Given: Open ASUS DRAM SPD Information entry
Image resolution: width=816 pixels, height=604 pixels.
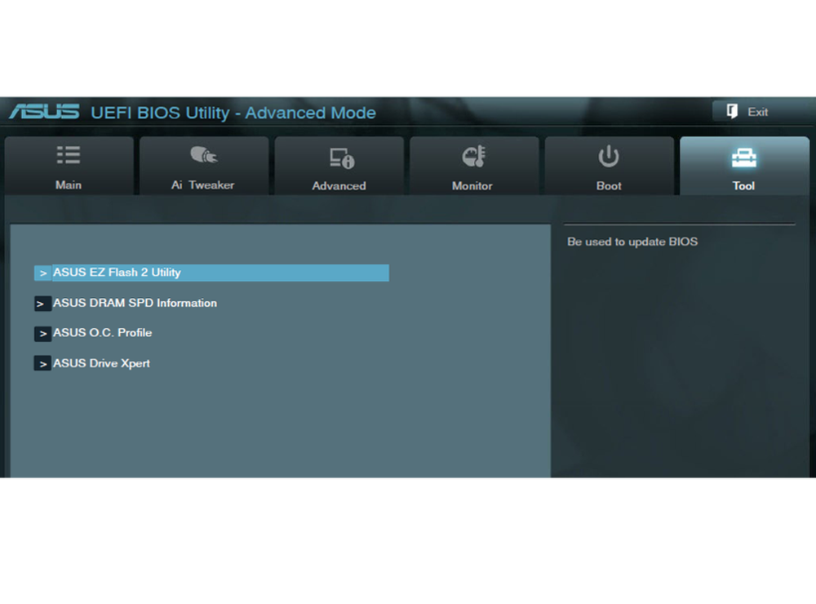Looking at the screenshot, I should [135, 303].
